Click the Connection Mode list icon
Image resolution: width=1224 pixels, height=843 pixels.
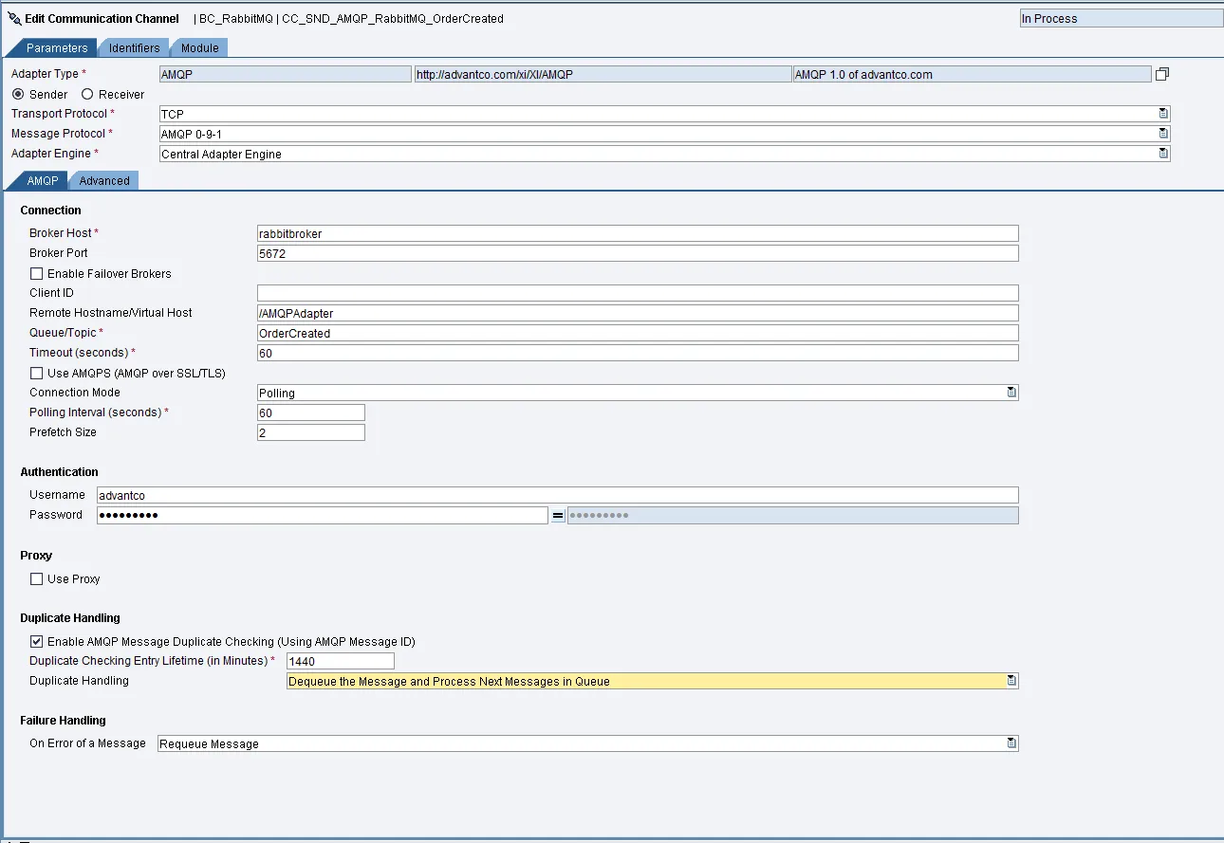coord(1011,393)
